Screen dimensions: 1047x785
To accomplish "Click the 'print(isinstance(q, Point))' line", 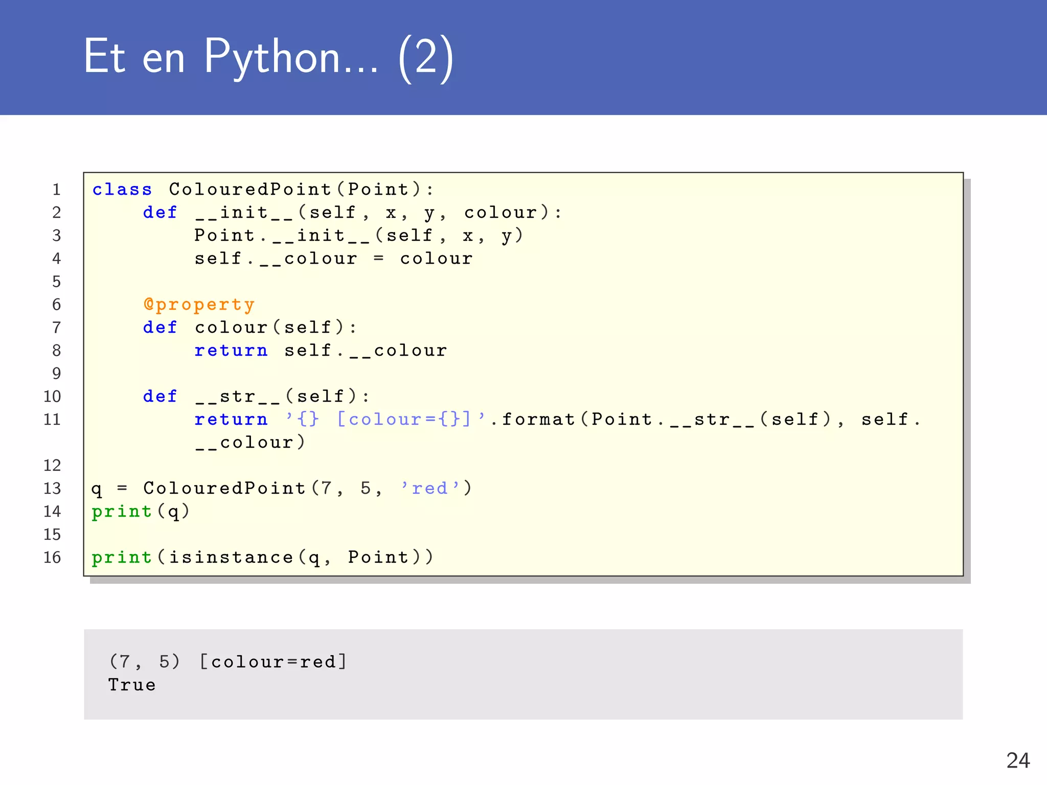I will pos(263,558).
